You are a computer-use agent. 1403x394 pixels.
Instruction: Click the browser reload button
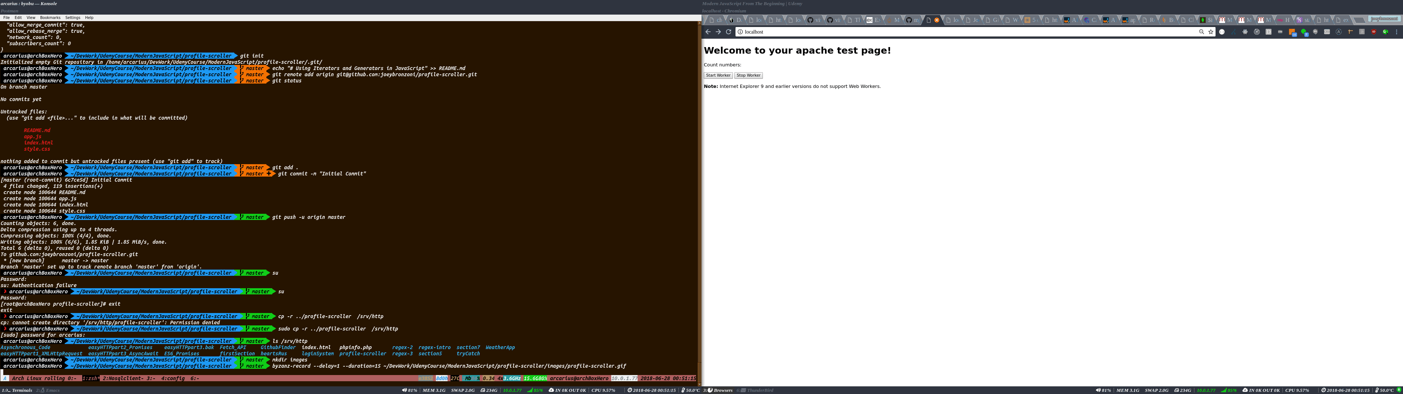(728, 32)
